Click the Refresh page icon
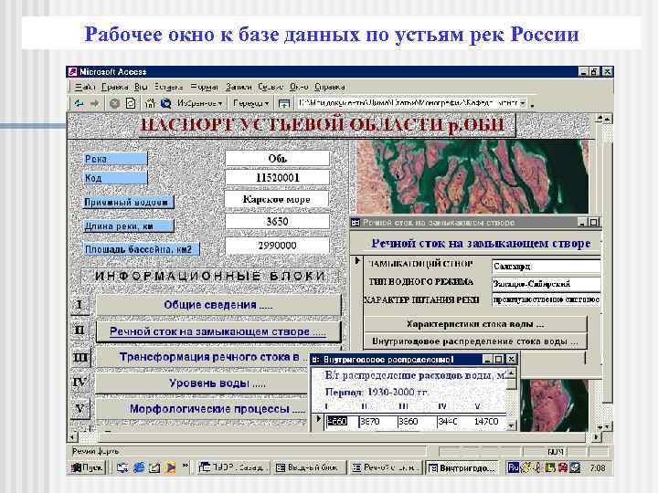 point(131,103)
